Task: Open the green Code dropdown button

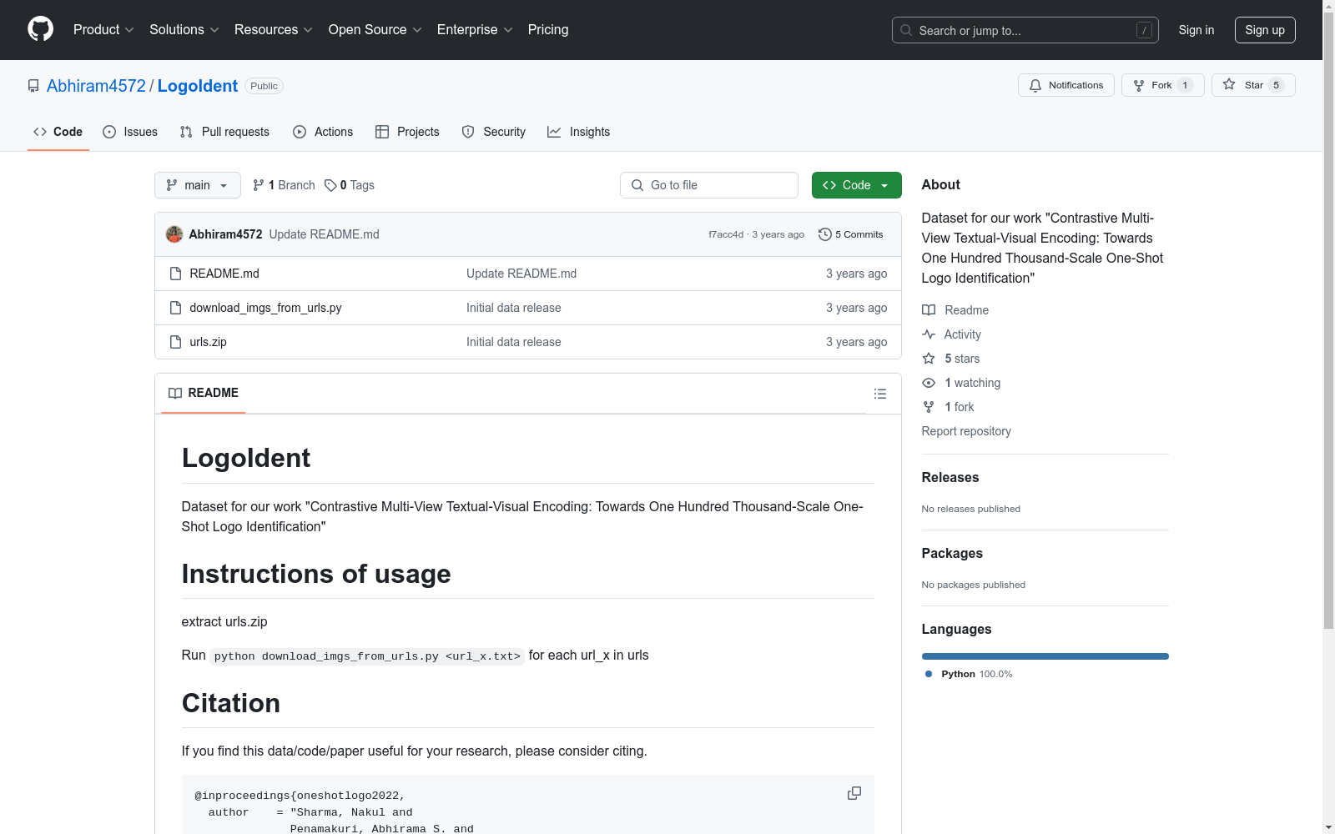Action: point(856,185)
